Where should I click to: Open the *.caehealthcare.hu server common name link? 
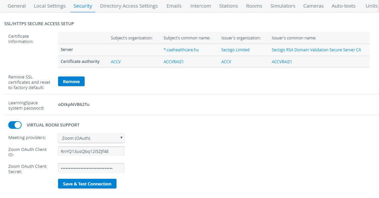(x=181, y=50)
